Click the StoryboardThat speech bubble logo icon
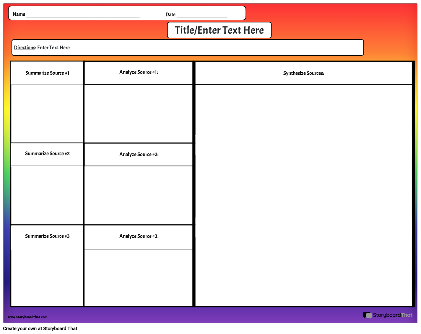 tap(367, 315)
